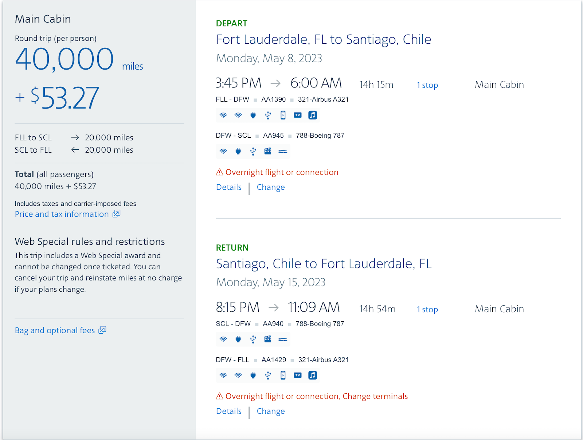Expand Details for the return flight

[x=228, y=411]
